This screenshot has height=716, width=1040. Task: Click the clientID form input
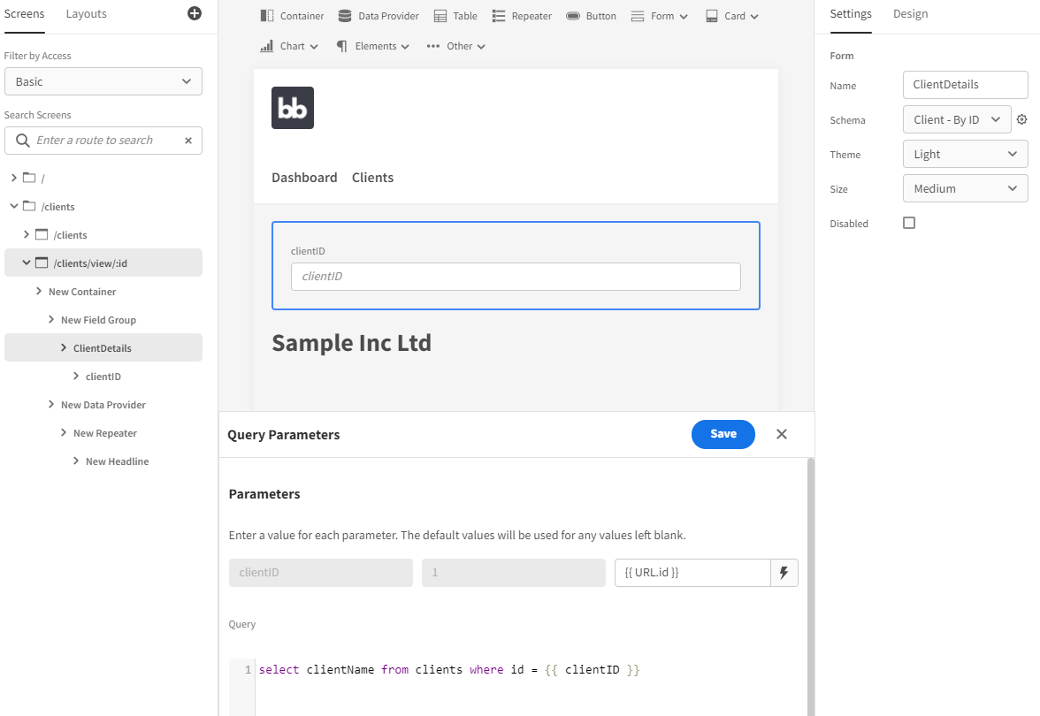point(516,277)
